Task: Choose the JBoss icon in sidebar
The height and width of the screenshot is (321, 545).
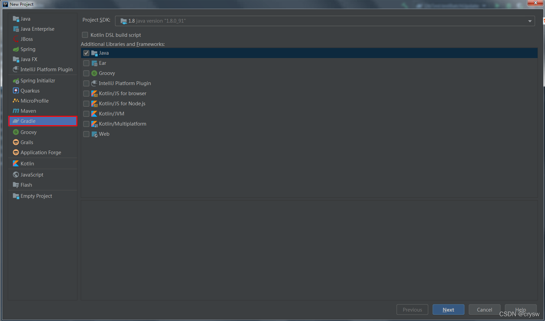Action: point(16,39)
